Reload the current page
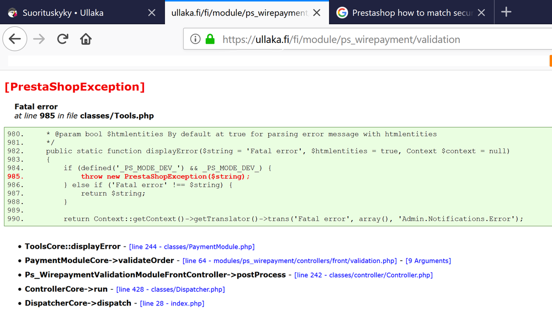Image resolution: width=552 pixels, height=332 pixels. click(62, 39)
